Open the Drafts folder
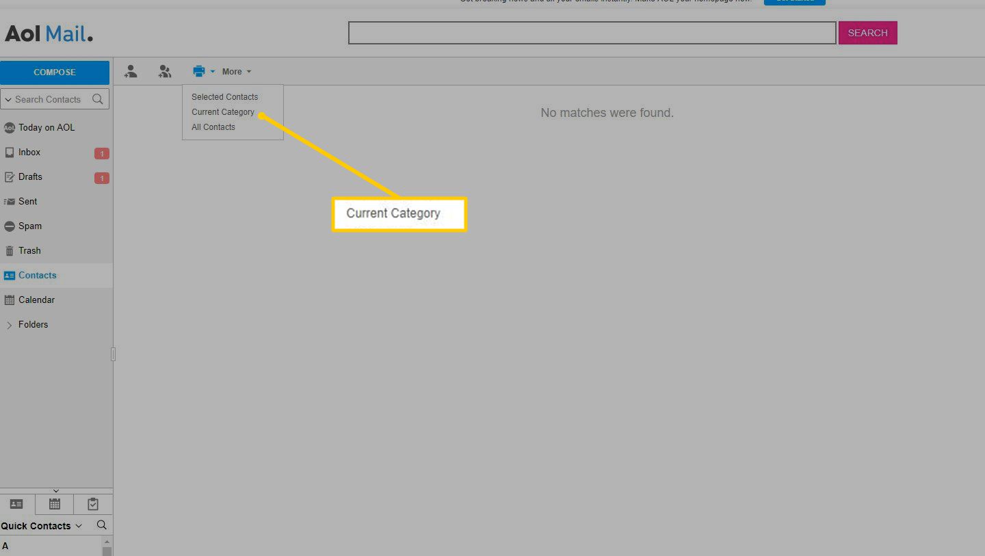The image size is (985, 556). point(30,177)
